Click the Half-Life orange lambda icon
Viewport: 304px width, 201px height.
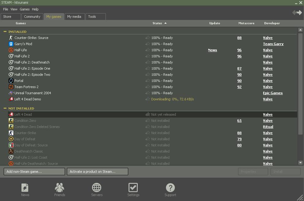(x=11, y=50)
